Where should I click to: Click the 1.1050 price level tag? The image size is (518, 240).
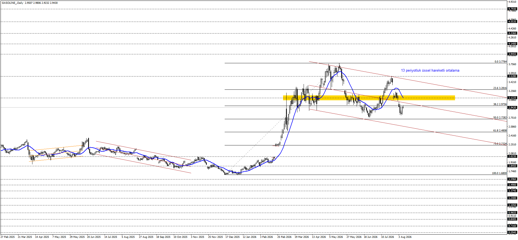(x=512, y=205)
